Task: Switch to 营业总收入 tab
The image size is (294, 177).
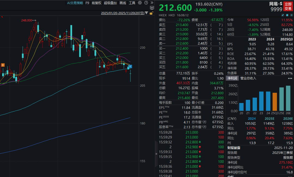Action: pyautogui.click(x=248, y=78)
